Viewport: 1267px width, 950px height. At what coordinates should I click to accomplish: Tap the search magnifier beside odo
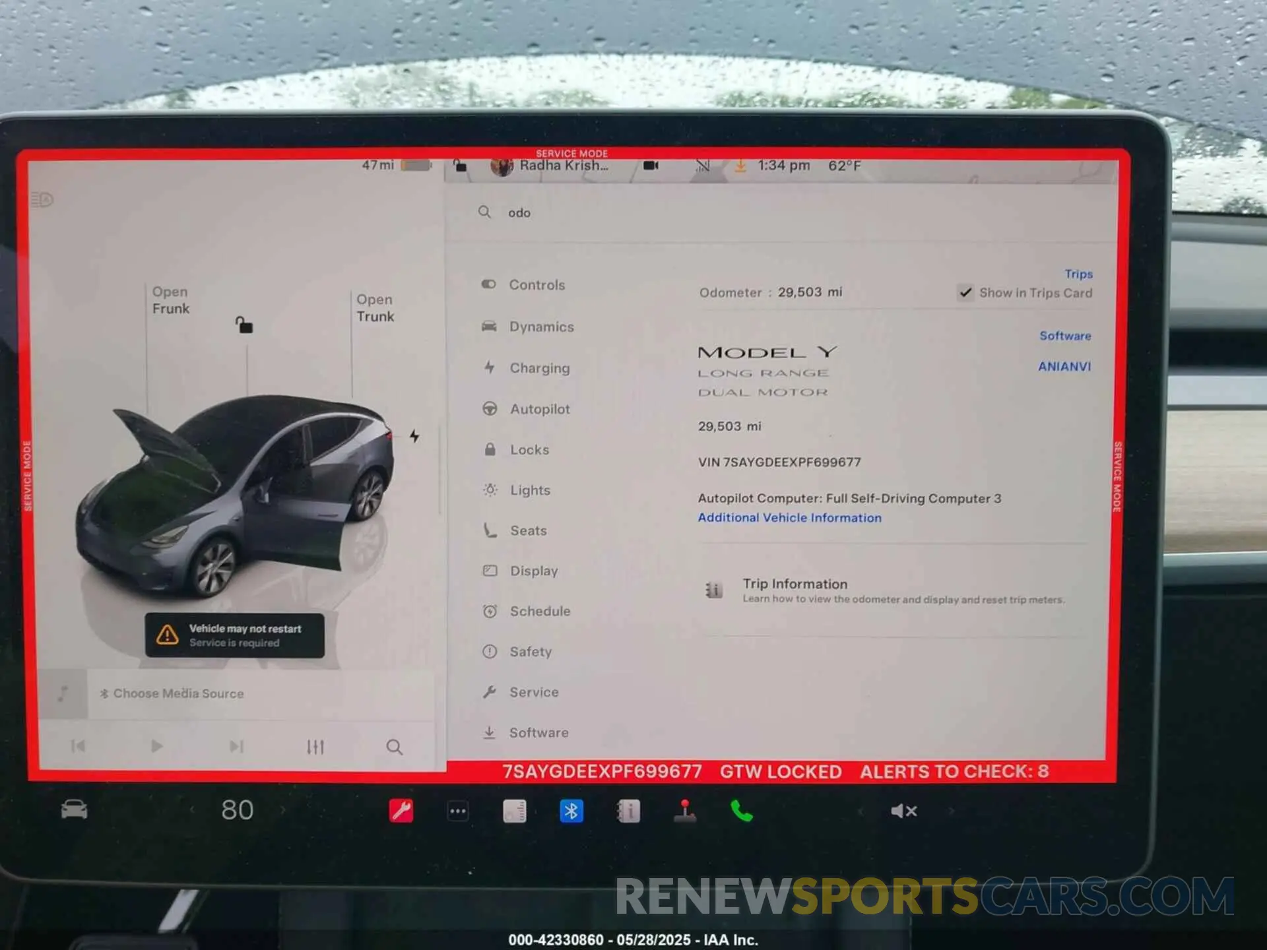point(484,212)
